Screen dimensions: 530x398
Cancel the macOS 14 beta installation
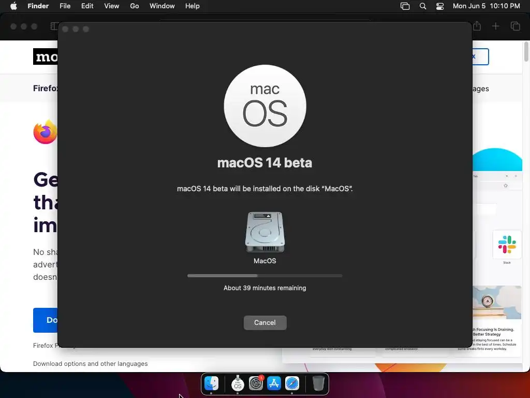[265, 322]
